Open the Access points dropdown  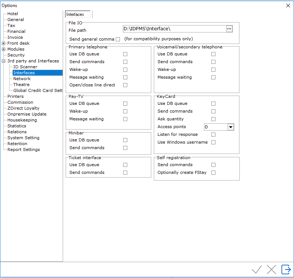coord(231,127)
